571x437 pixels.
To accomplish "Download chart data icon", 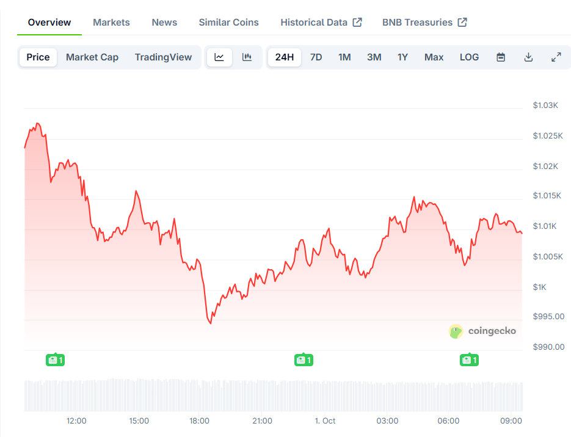I will [x=529, y=57].
